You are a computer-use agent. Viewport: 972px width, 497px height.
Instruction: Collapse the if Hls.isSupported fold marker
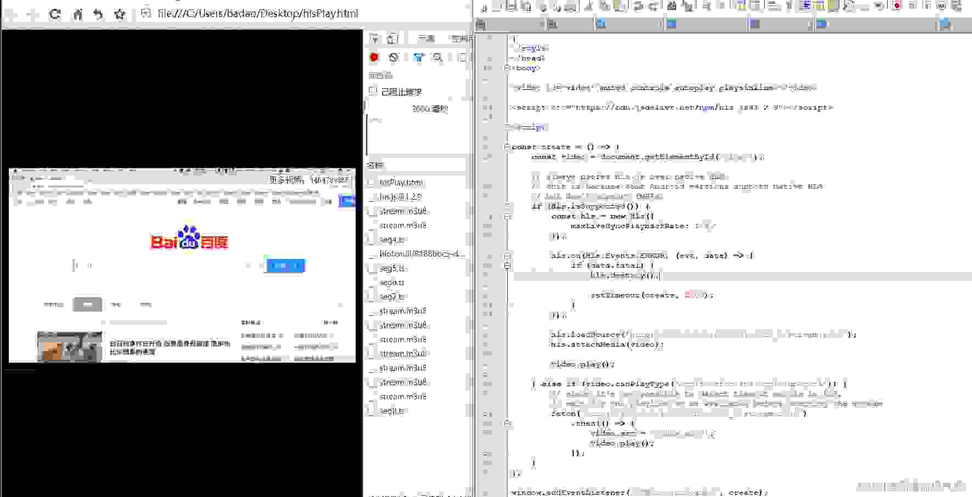click(x=507, y=206)
